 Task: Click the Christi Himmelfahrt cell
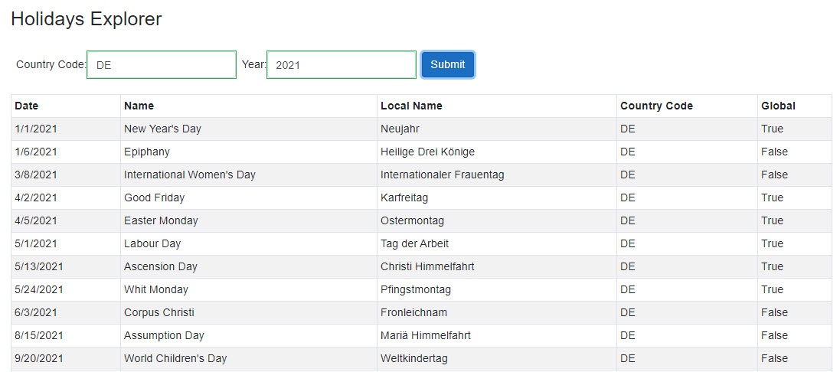click(427, 266)
